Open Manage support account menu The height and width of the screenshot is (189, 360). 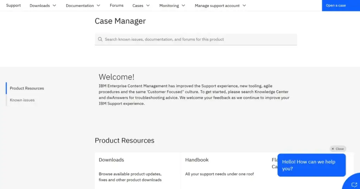[220, 6]
